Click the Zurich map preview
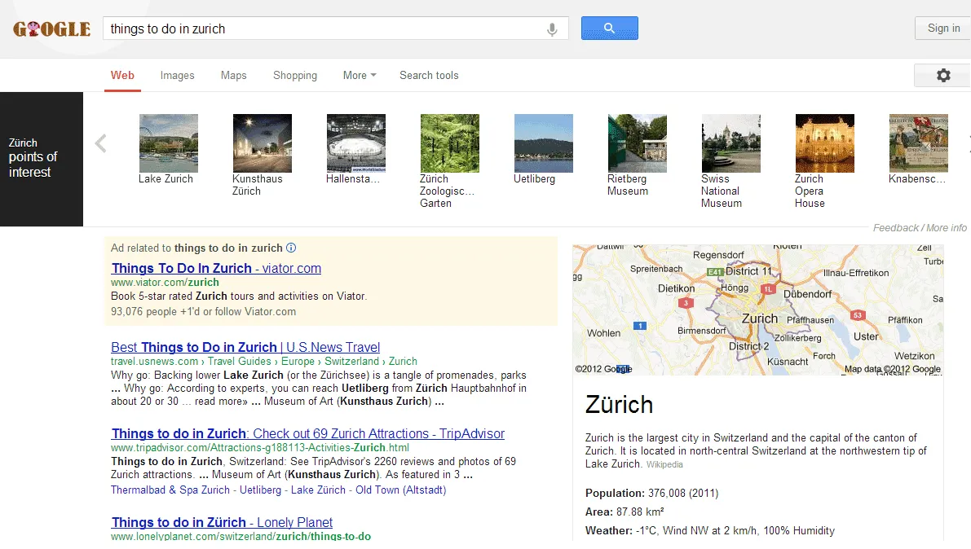Image resolution: width=971 pixels, height=549 pixels. coord(757,310)
